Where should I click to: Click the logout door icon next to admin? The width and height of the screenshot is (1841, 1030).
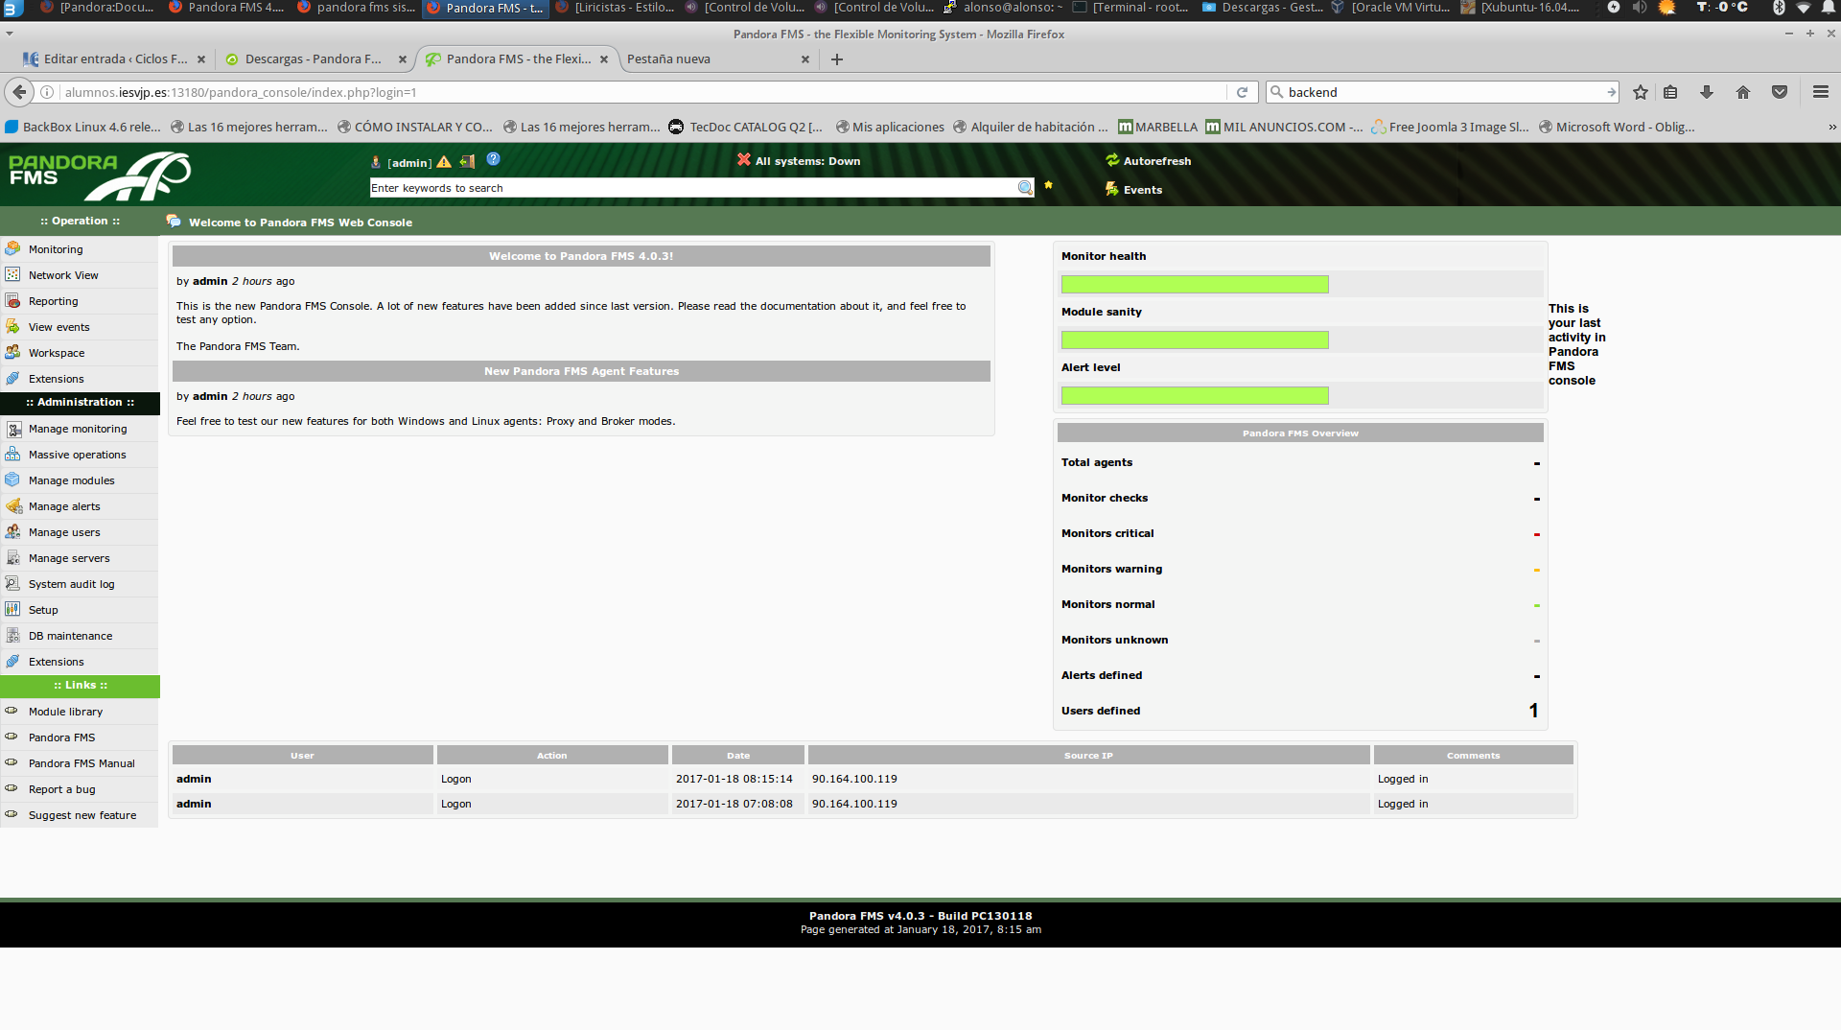point(467,162)
